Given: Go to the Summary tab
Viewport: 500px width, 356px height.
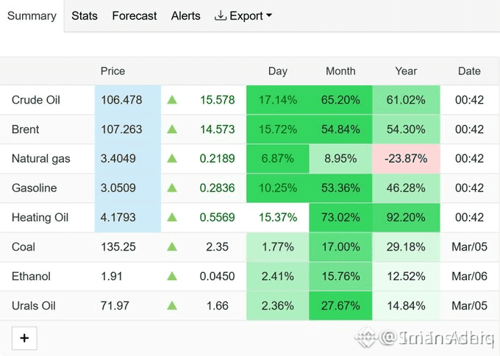Looking at the screenshot, I should pos(32,15).
